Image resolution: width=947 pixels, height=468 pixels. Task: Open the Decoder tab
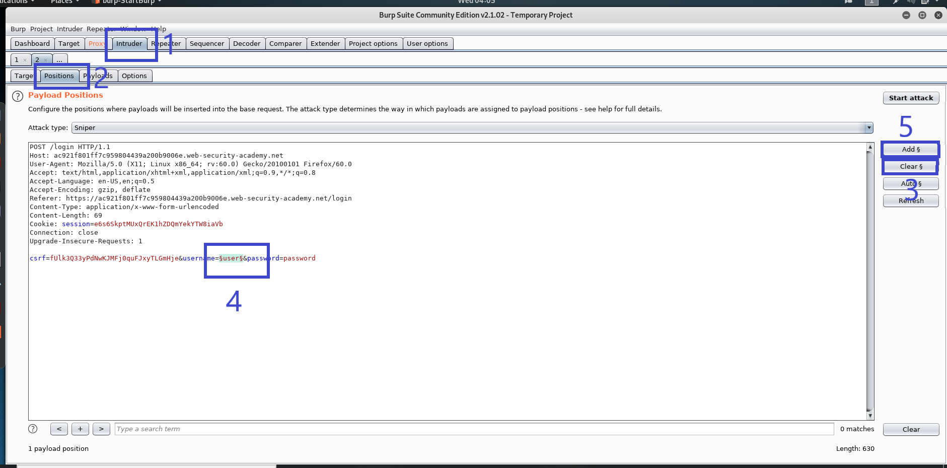pos(247,44)
